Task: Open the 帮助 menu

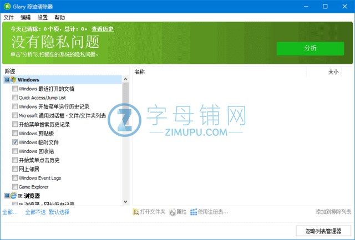Action: tap(59, 17)
